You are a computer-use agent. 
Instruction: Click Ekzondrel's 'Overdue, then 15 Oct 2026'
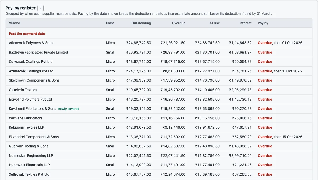(x=280, y=137)
